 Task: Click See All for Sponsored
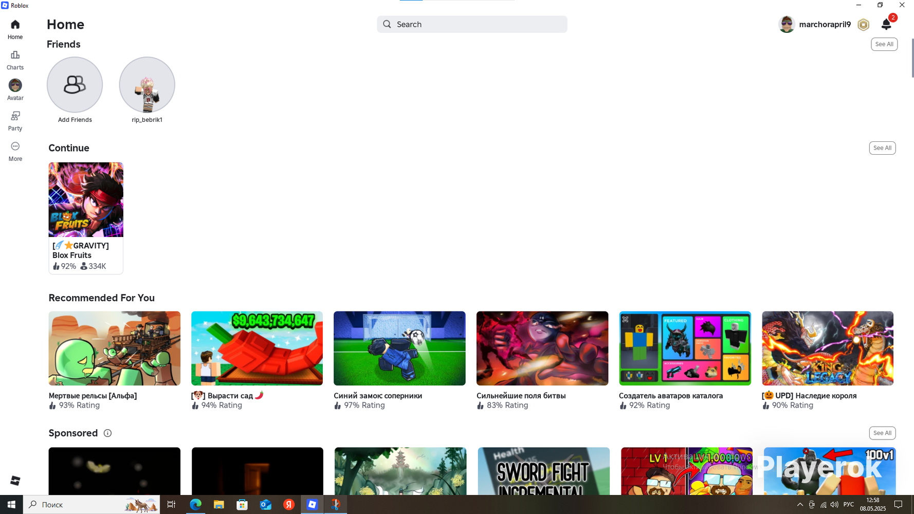point(882,433)
